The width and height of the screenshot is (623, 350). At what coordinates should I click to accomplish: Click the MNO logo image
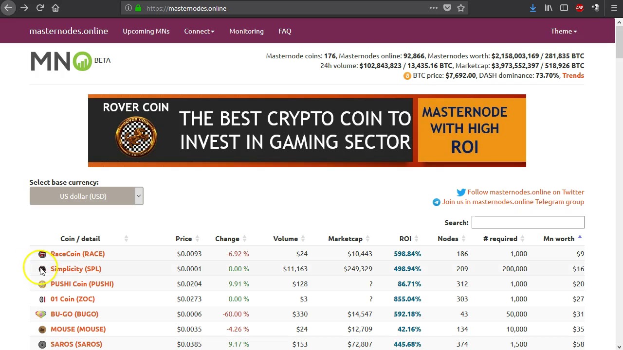click(x=61, y=61)
